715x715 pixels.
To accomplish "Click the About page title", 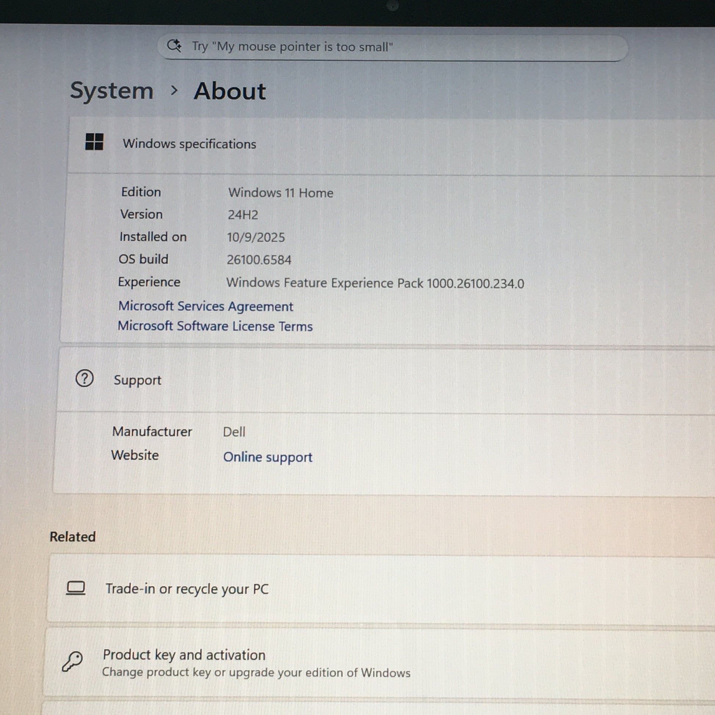I will [x=230, y=91].
